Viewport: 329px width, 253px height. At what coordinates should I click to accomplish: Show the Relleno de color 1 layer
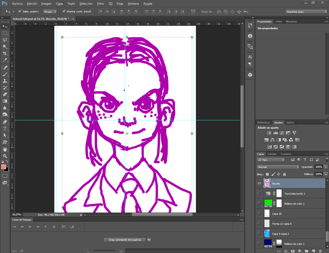click(x=259, y=243)
